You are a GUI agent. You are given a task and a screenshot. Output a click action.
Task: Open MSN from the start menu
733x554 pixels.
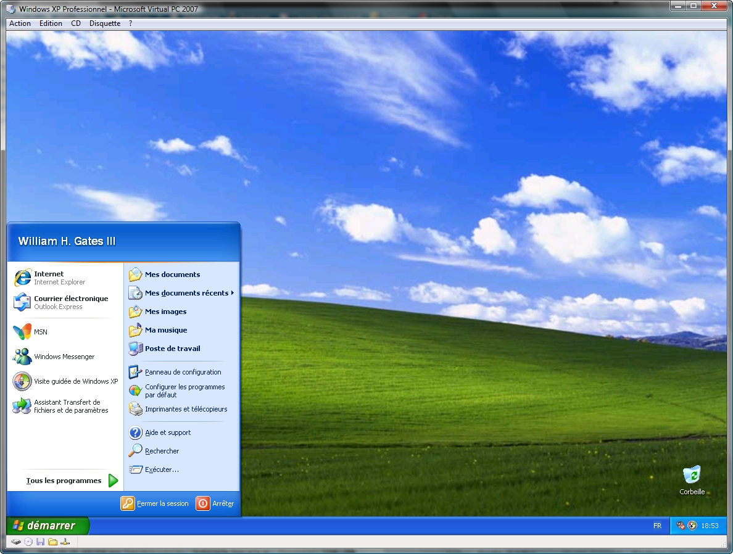pos(64,331)
